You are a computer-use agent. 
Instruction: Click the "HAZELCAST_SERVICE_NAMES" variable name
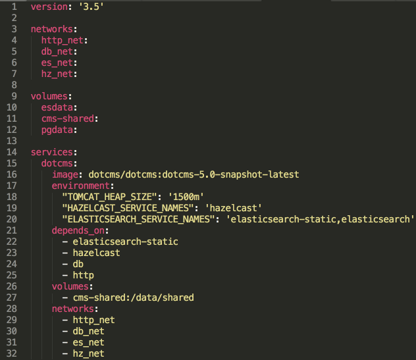(x=130, y=208)
